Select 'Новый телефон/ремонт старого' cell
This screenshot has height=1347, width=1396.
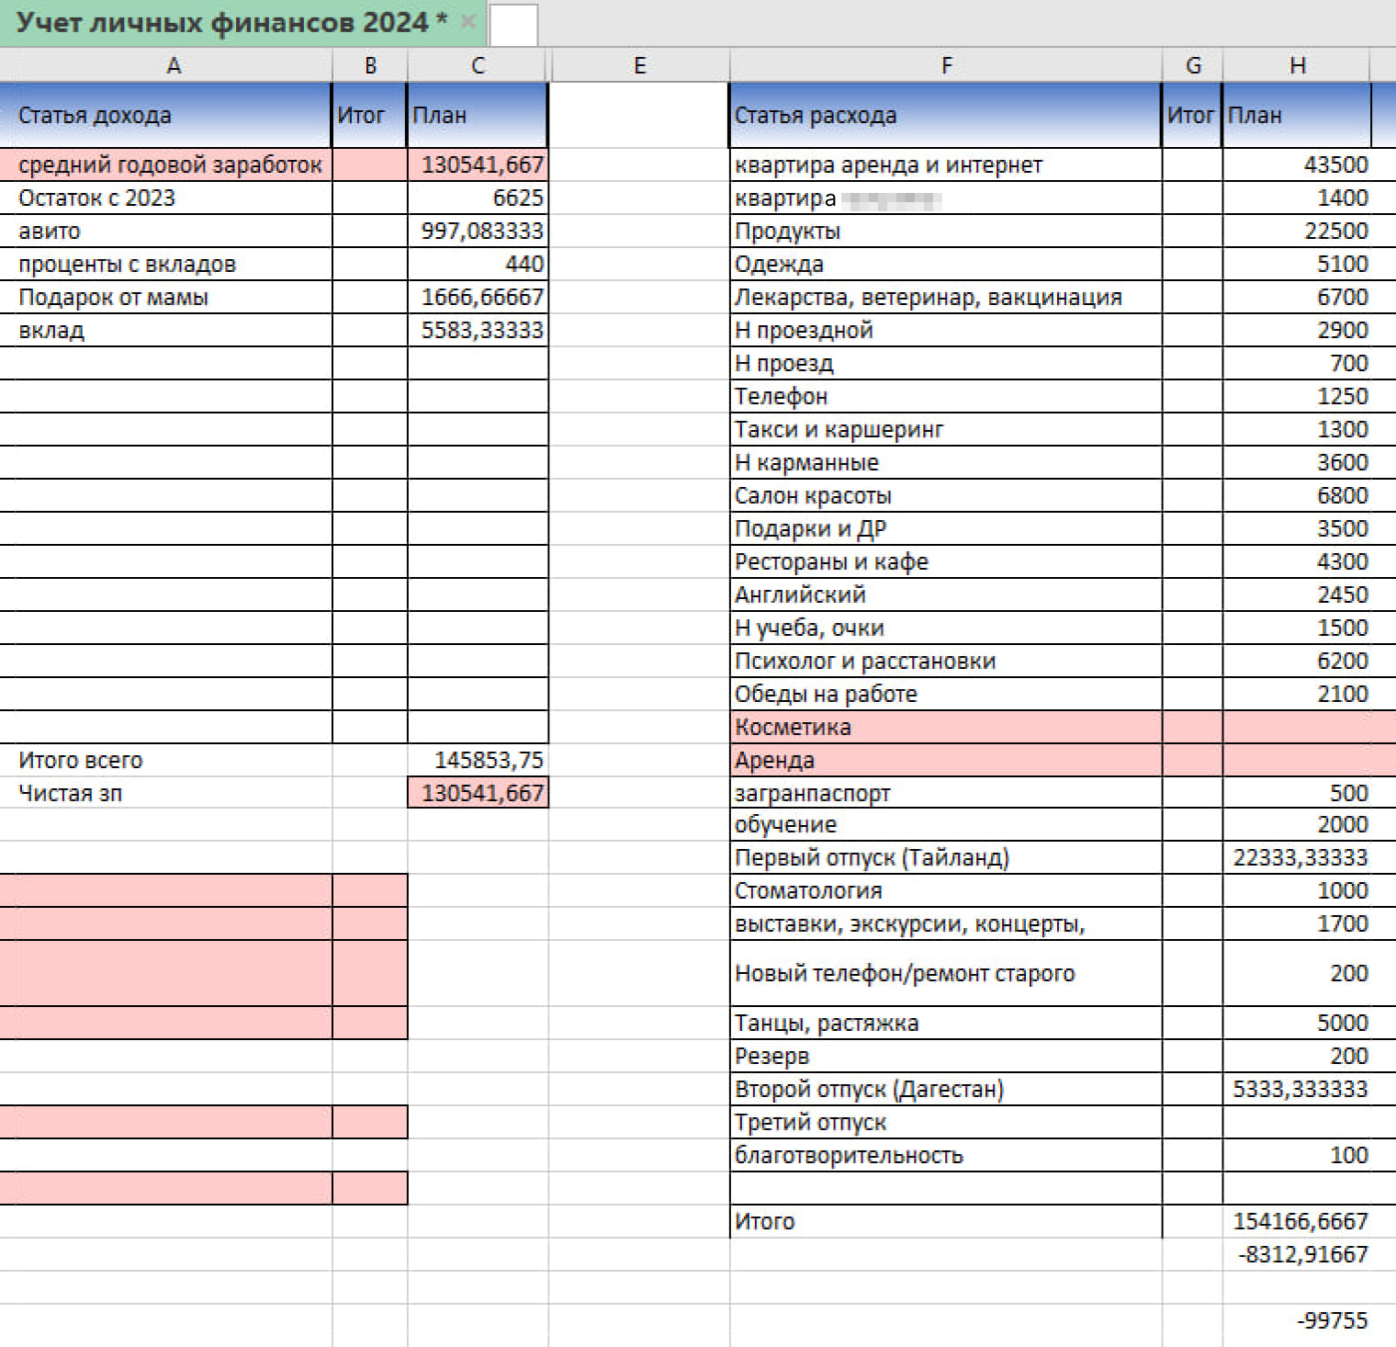(946, 973)
